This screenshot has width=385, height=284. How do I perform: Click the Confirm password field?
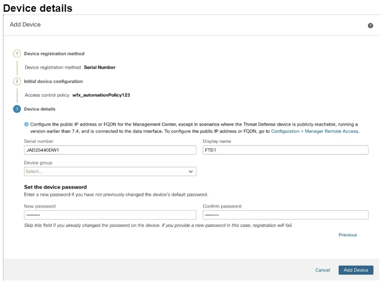pyautogui.click(x=285, y=215)
